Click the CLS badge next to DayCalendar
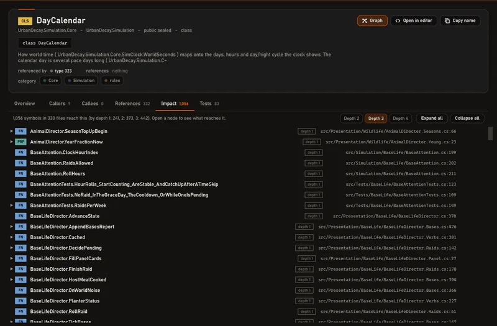Viewport: 497px width, 326px height. click(25, 21)
